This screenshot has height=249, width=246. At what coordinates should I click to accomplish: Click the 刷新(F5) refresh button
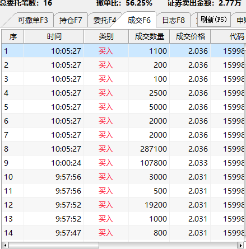[213, 20]
